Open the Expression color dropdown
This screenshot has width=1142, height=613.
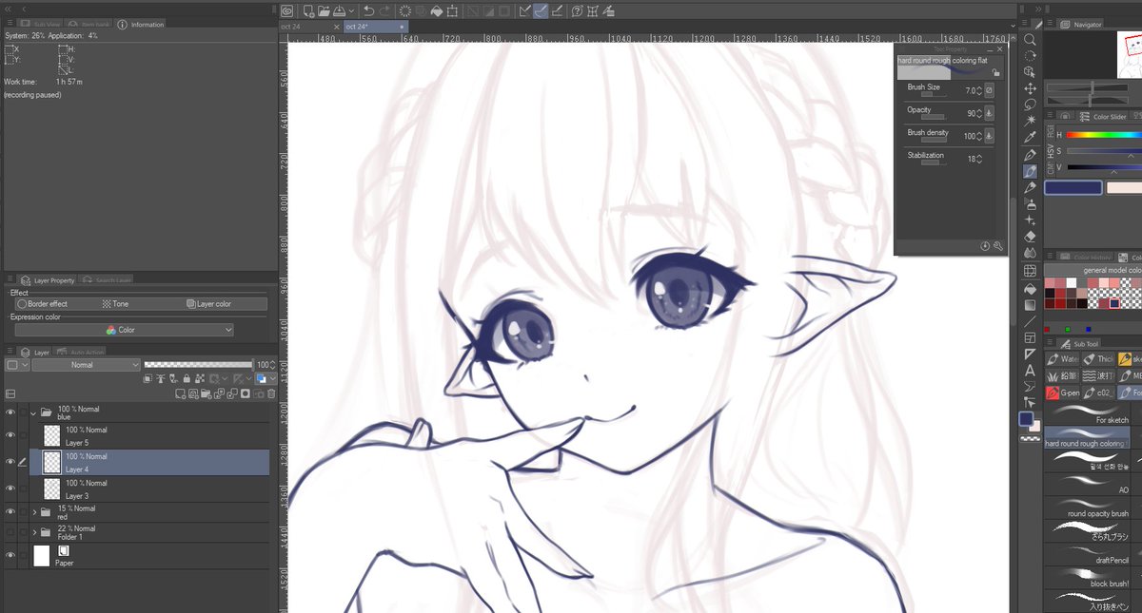(x=122, y=330)
